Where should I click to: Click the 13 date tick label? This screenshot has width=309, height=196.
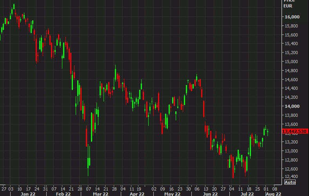tap(206, 189)
